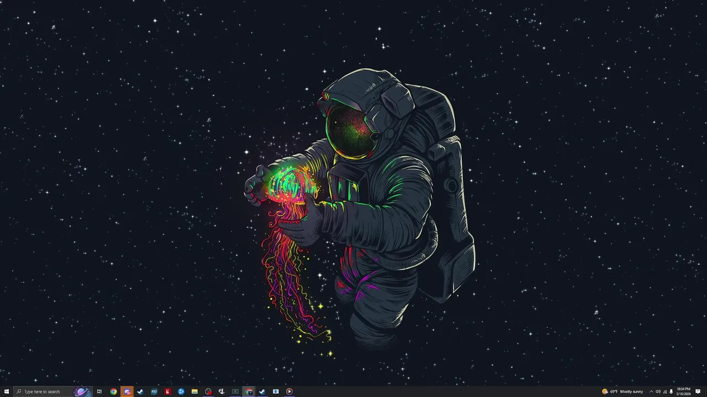The image size is (707, 397).
Task: Open the weather widget showing Mostly sunny
Action: tap(622, 391)
